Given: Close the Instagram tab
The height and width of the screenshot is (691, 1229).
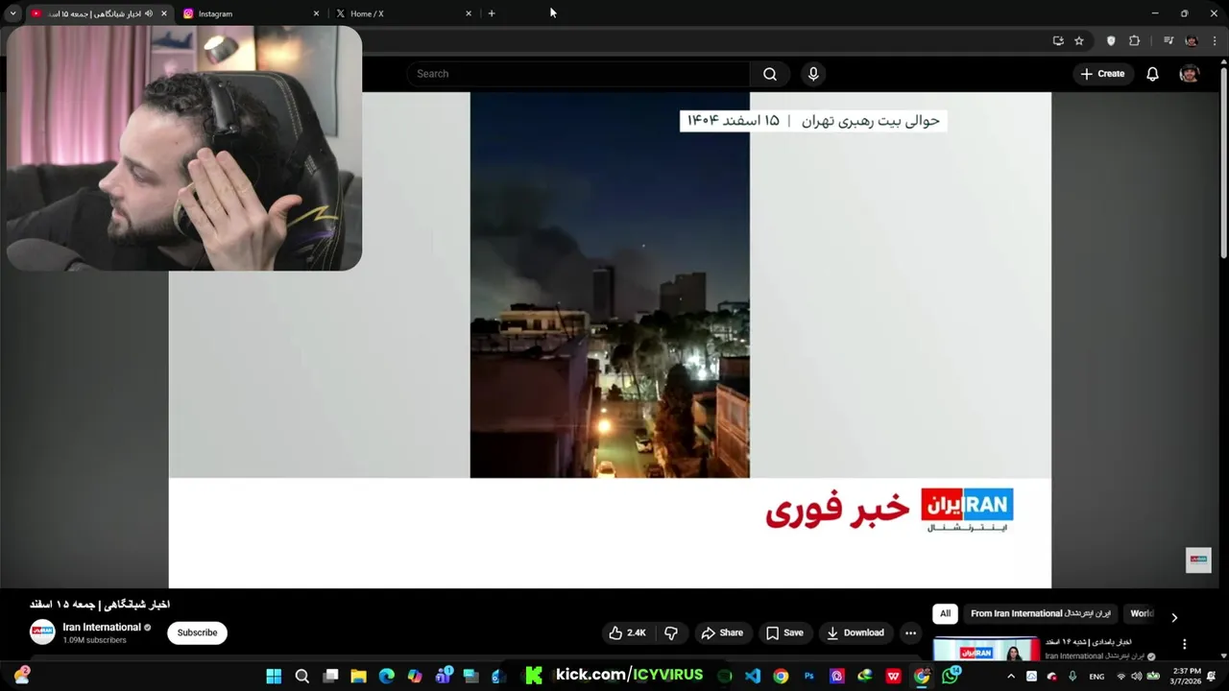Looking at the screenshot, I should pyautogui.click(x=316, y=13).
